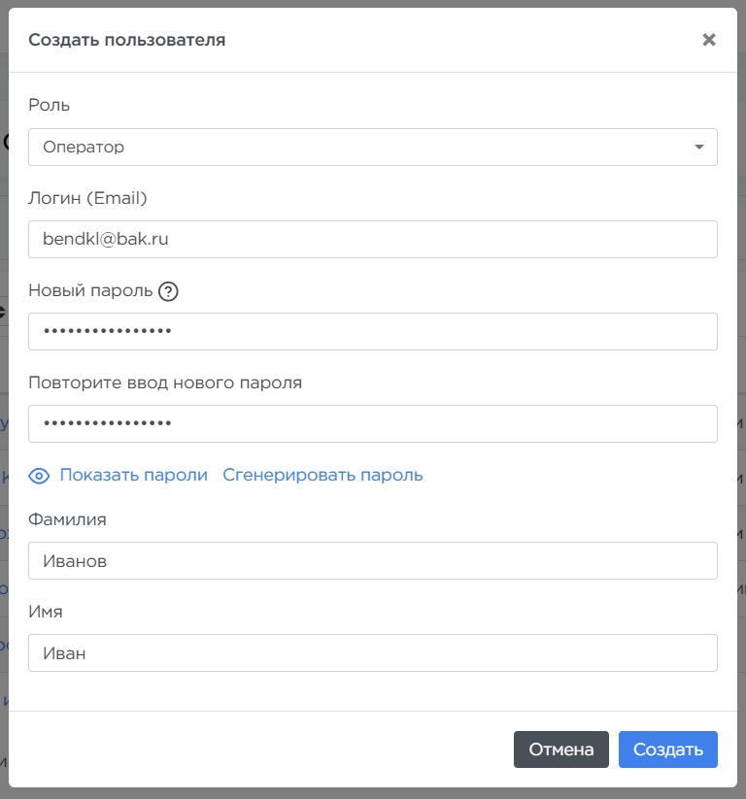Click the Сгенерировать пароль link

(322, 475)
